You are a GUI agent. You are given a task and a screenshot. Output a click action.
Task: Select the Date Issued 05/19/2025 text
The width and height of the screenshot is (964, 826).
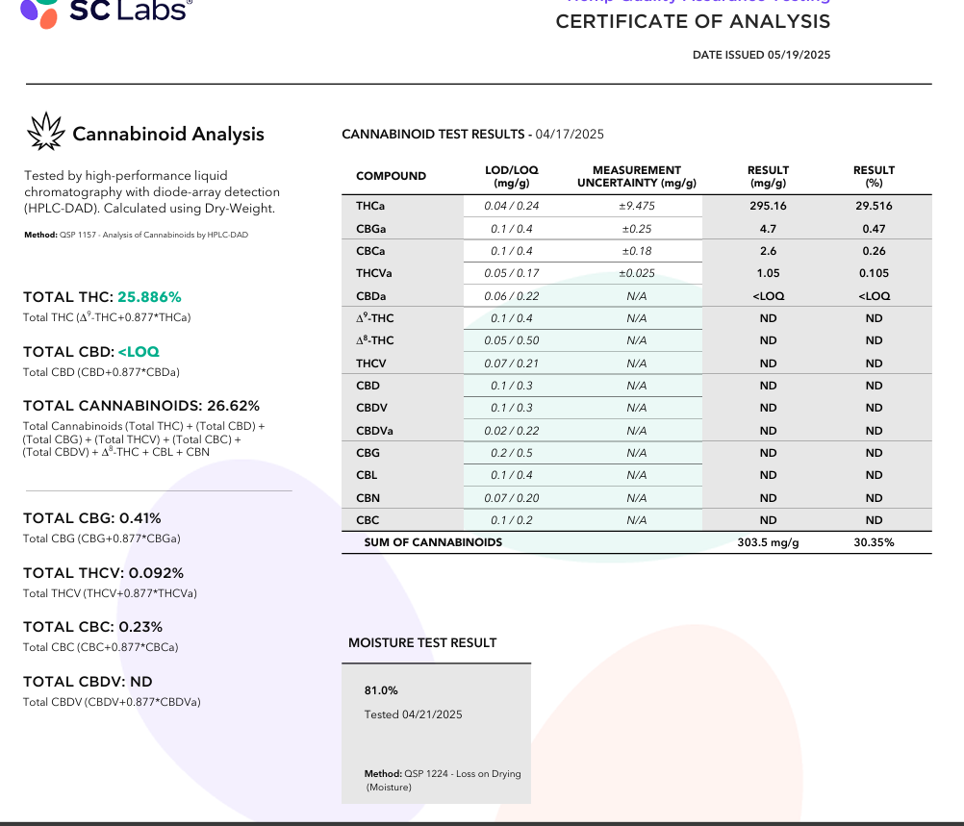(x=761, y=55)
